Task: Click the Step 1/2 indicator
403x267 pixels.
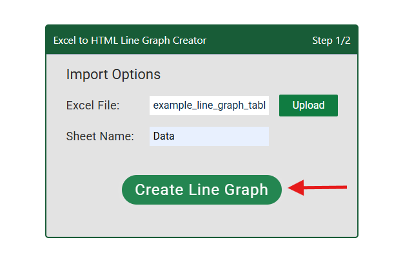Action: (x=331, y=41)
